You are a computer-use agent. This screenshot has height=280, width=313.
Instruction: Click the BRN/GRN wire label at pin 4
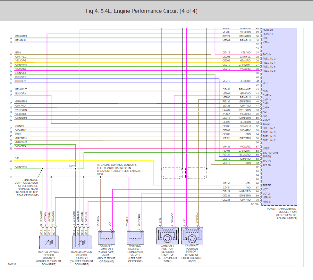tap(21, 36)
